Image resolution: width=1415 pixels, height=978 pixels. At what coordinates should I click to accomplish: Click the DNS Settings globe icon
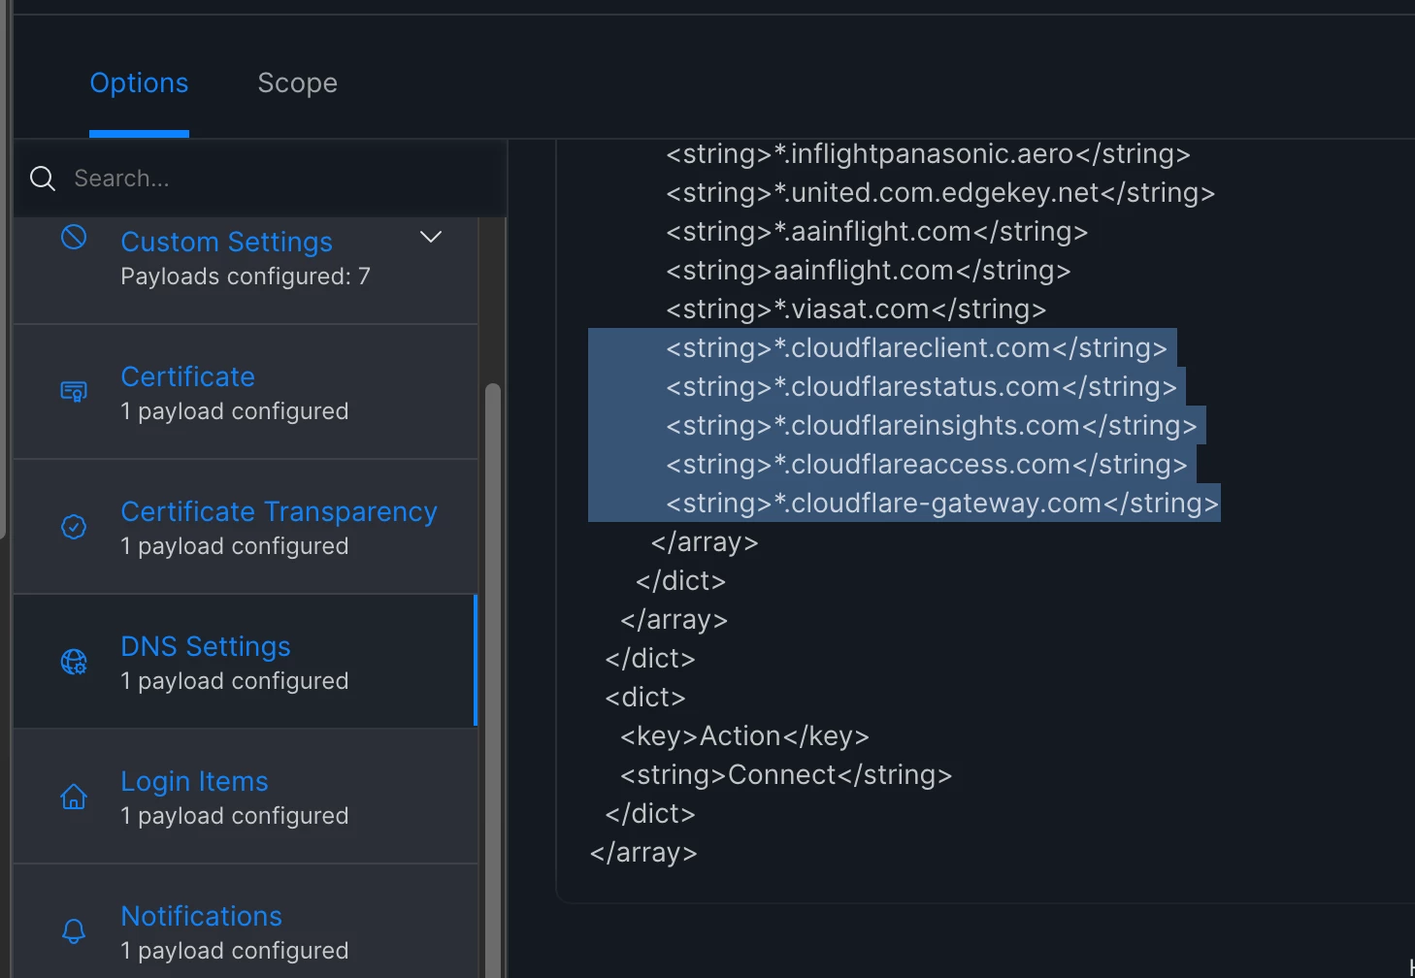point(74,662)
